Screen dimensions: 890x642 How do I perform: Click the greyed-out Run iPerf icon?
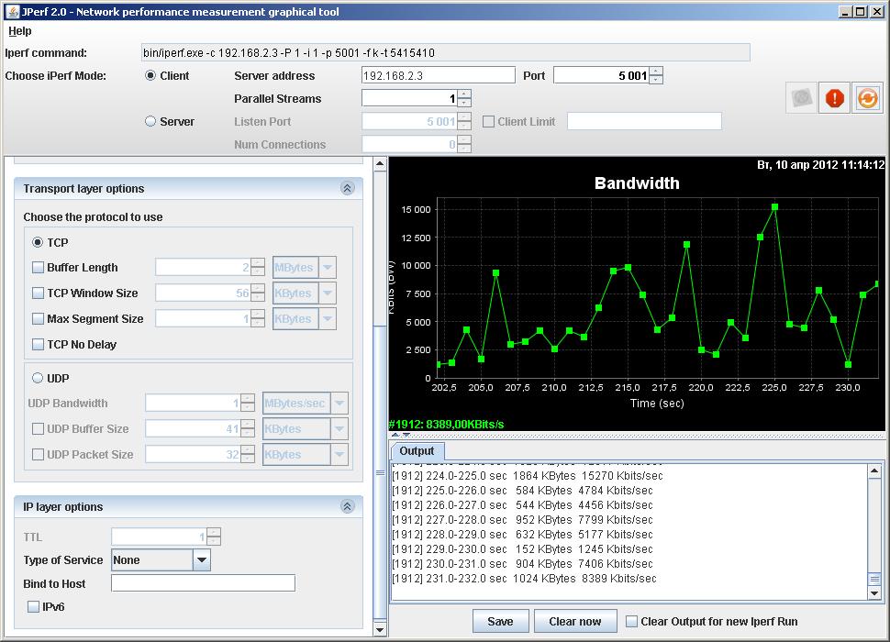(802, 98)
